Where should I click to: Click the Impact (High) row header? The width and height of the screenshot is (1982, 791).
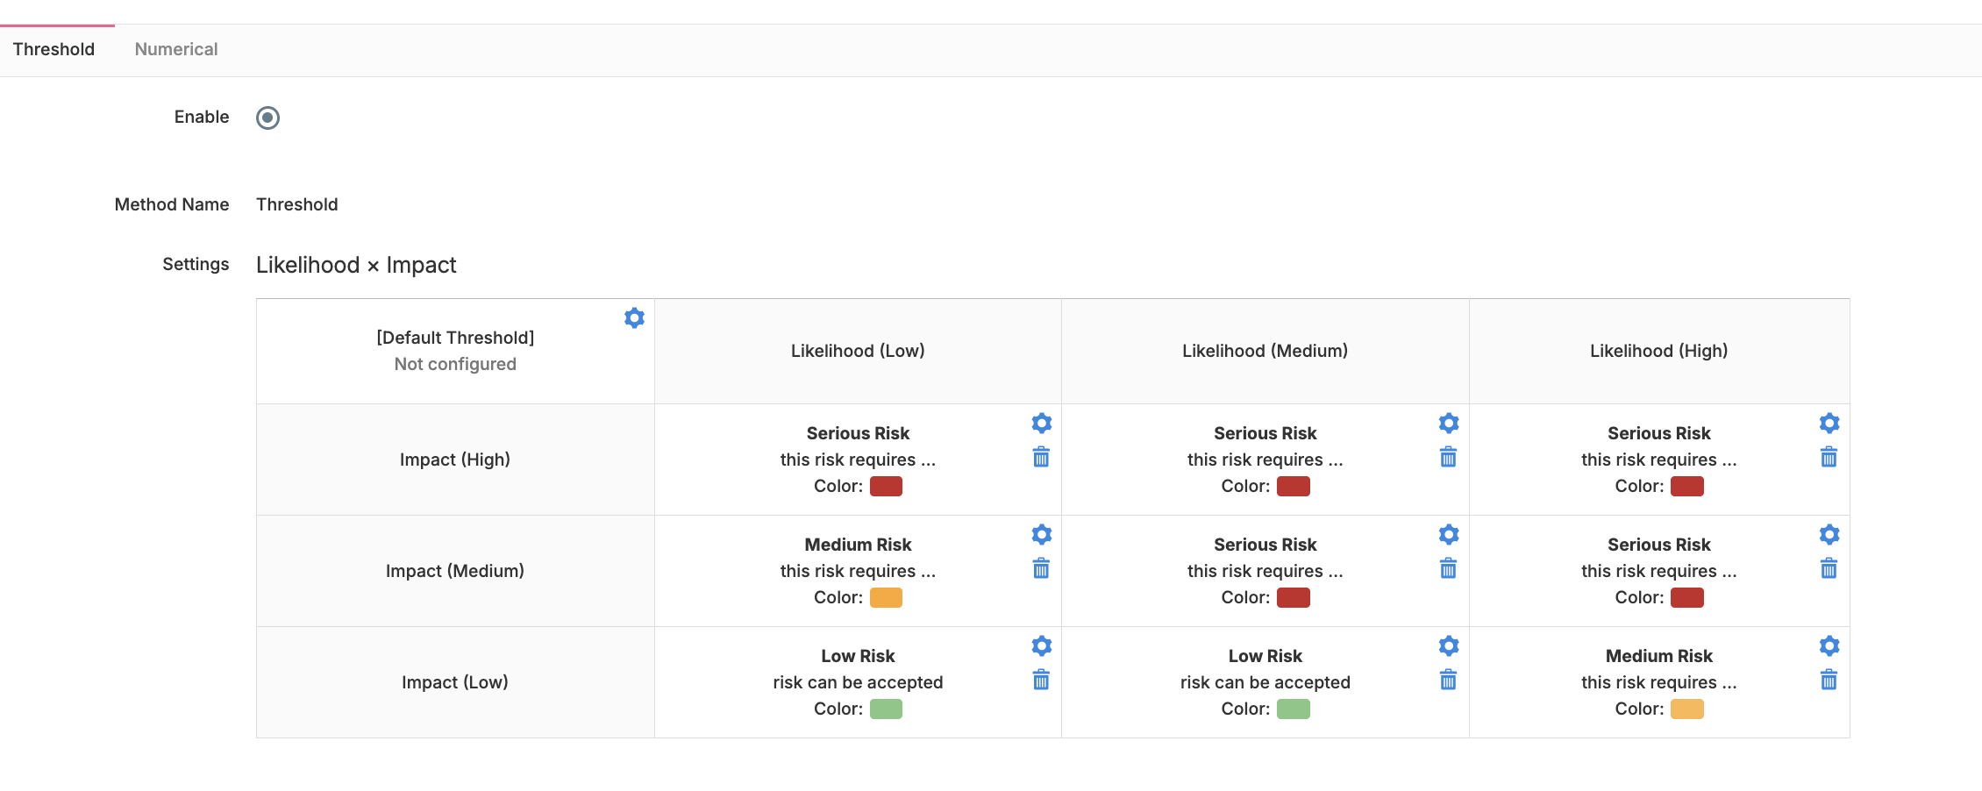[454, 460]
